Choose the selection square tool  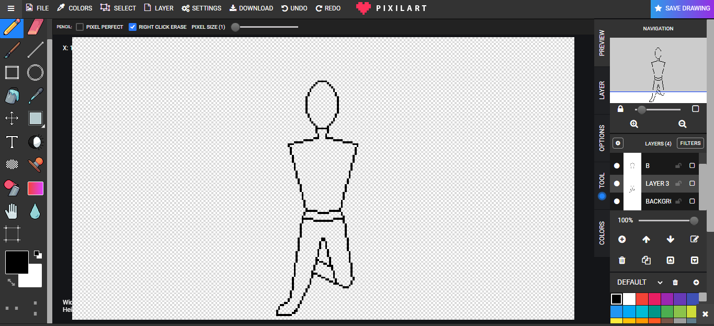tap(35, 118)
